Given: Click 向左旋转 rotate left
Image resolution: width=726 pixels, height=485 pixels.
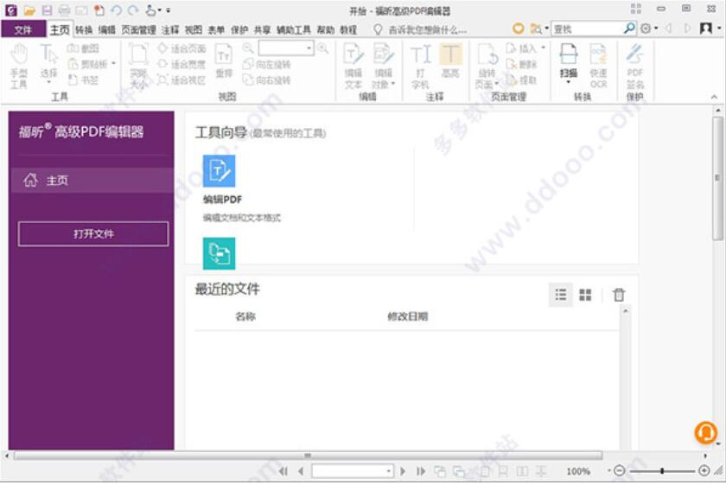Looking at the screenshot, I should [267, 64].
